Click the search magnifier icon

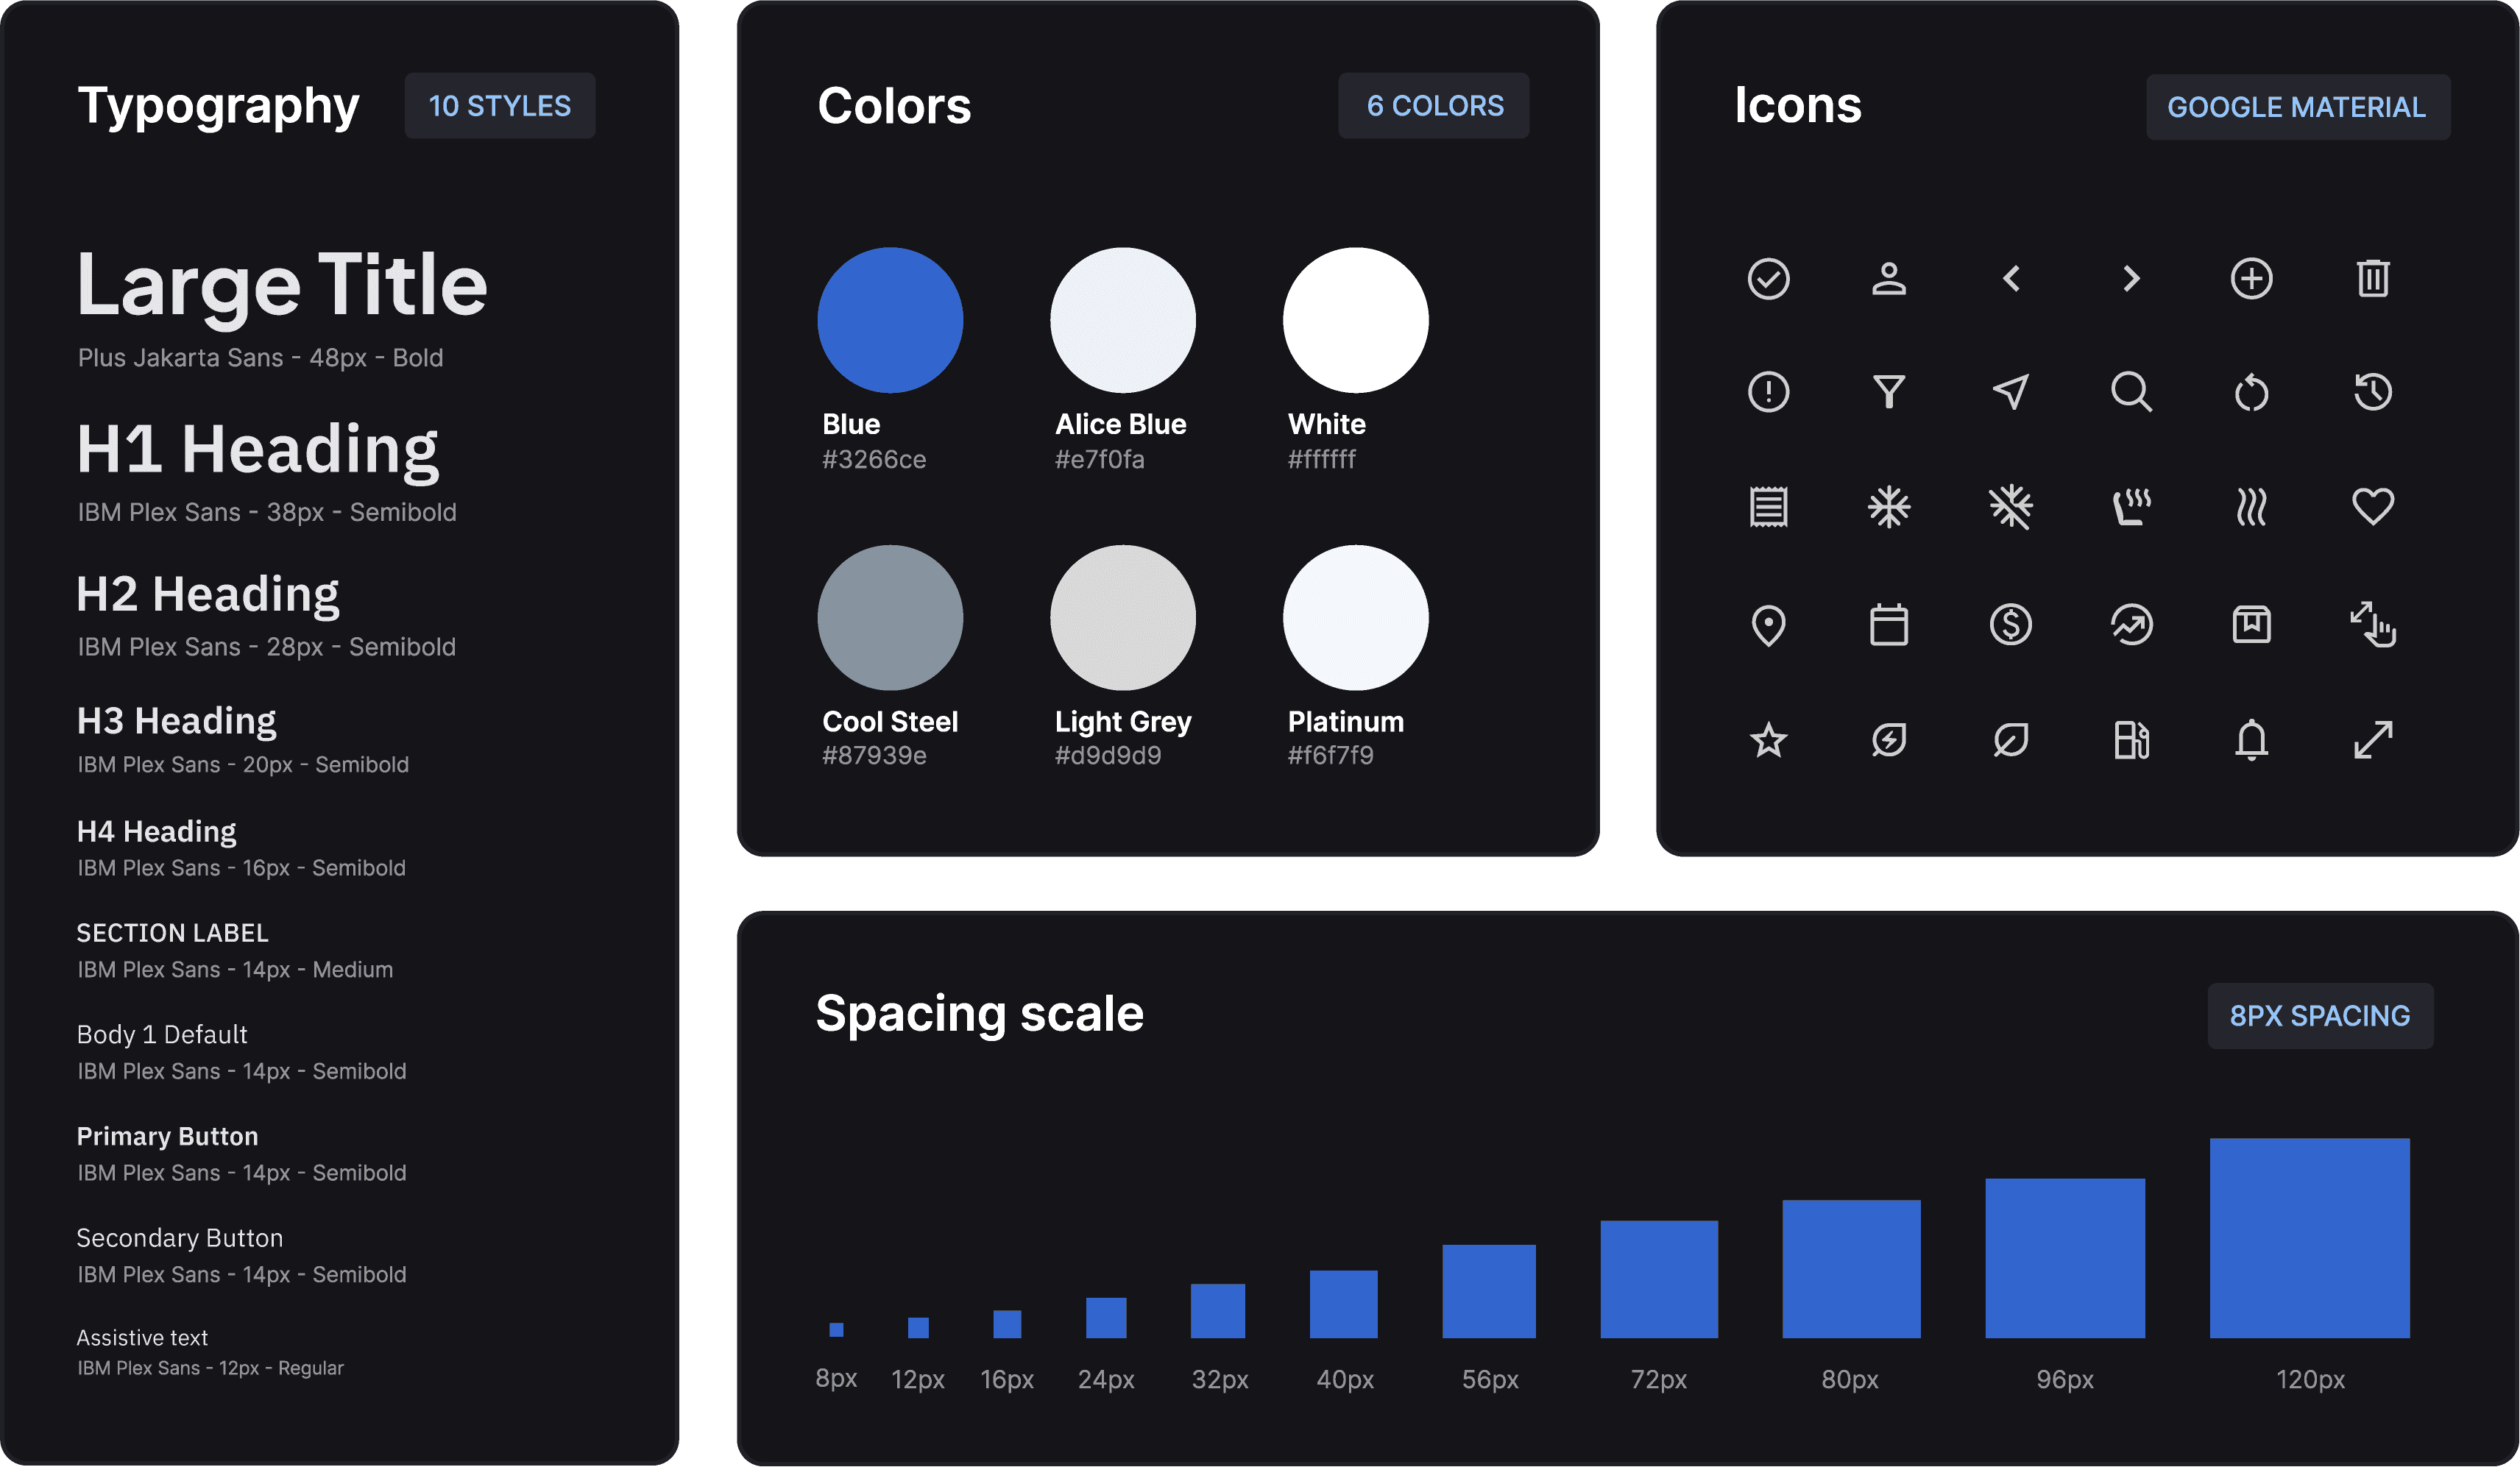2130,391
